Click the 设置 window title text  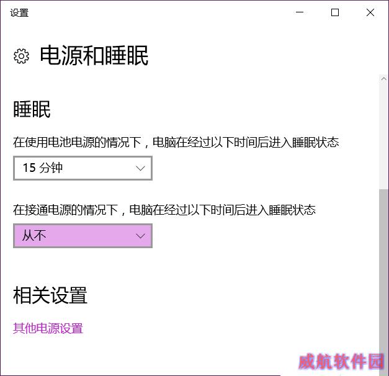click(x=19, y=12)
